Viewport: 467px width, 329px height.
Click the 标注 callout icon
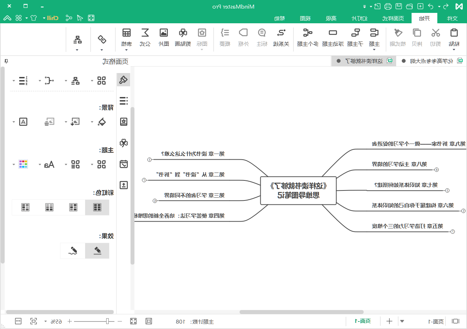point(262,33)
